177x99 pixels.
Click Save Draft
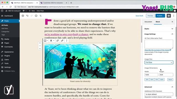[x=139, y=16]
